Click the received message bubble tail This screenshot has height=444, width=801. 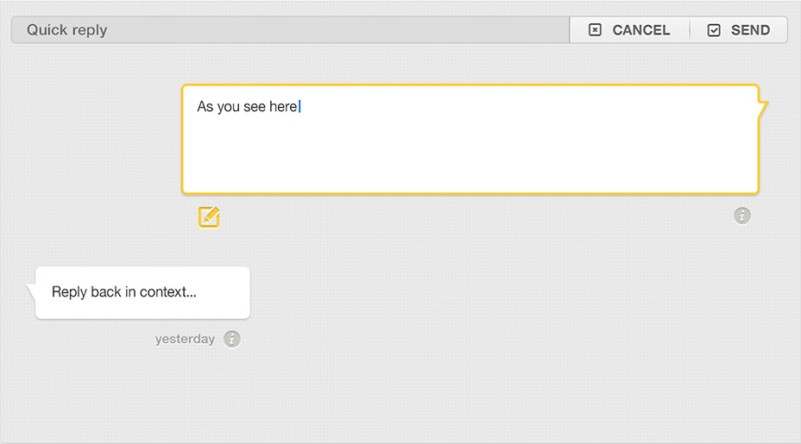pyautogui.click(x=31, y=291)
